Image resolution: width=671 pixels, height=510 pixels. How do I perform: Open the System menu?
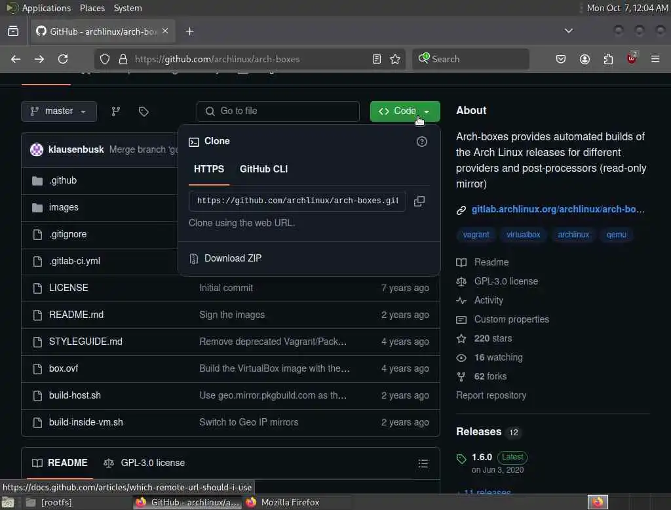click(x=128, y=8)
